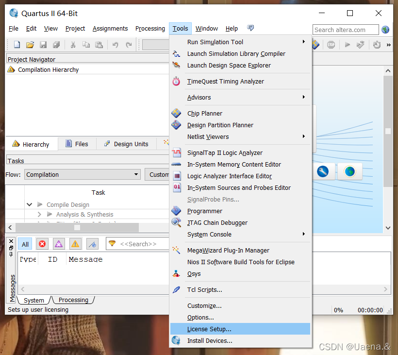Switch to Processing messages tab

point(73,300)
